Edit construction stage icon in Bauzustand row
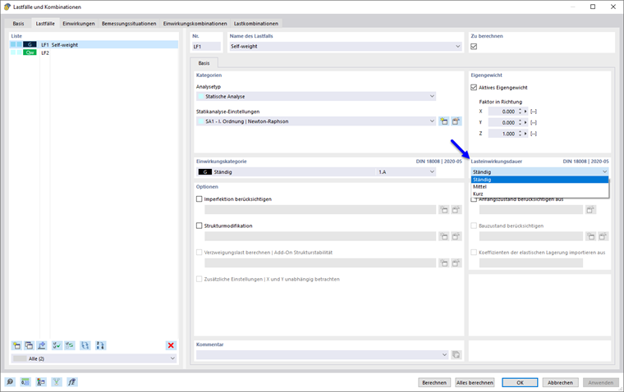The width and height of the screenshot is (624, 392). tap(603, 236)
